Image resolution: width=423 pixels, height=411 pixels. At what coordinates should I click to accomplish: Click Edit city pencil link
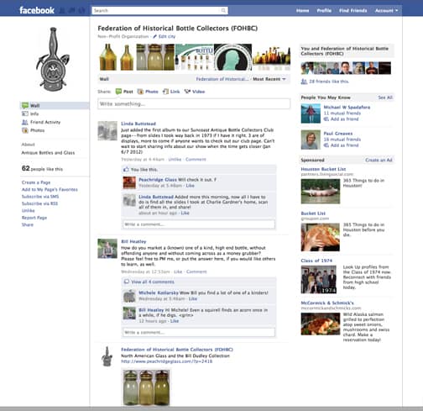coord(164,36)
